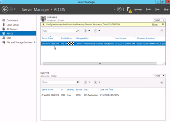170x122 pixels.
Task: Open the View menu
Action: (x=157, y=9)
